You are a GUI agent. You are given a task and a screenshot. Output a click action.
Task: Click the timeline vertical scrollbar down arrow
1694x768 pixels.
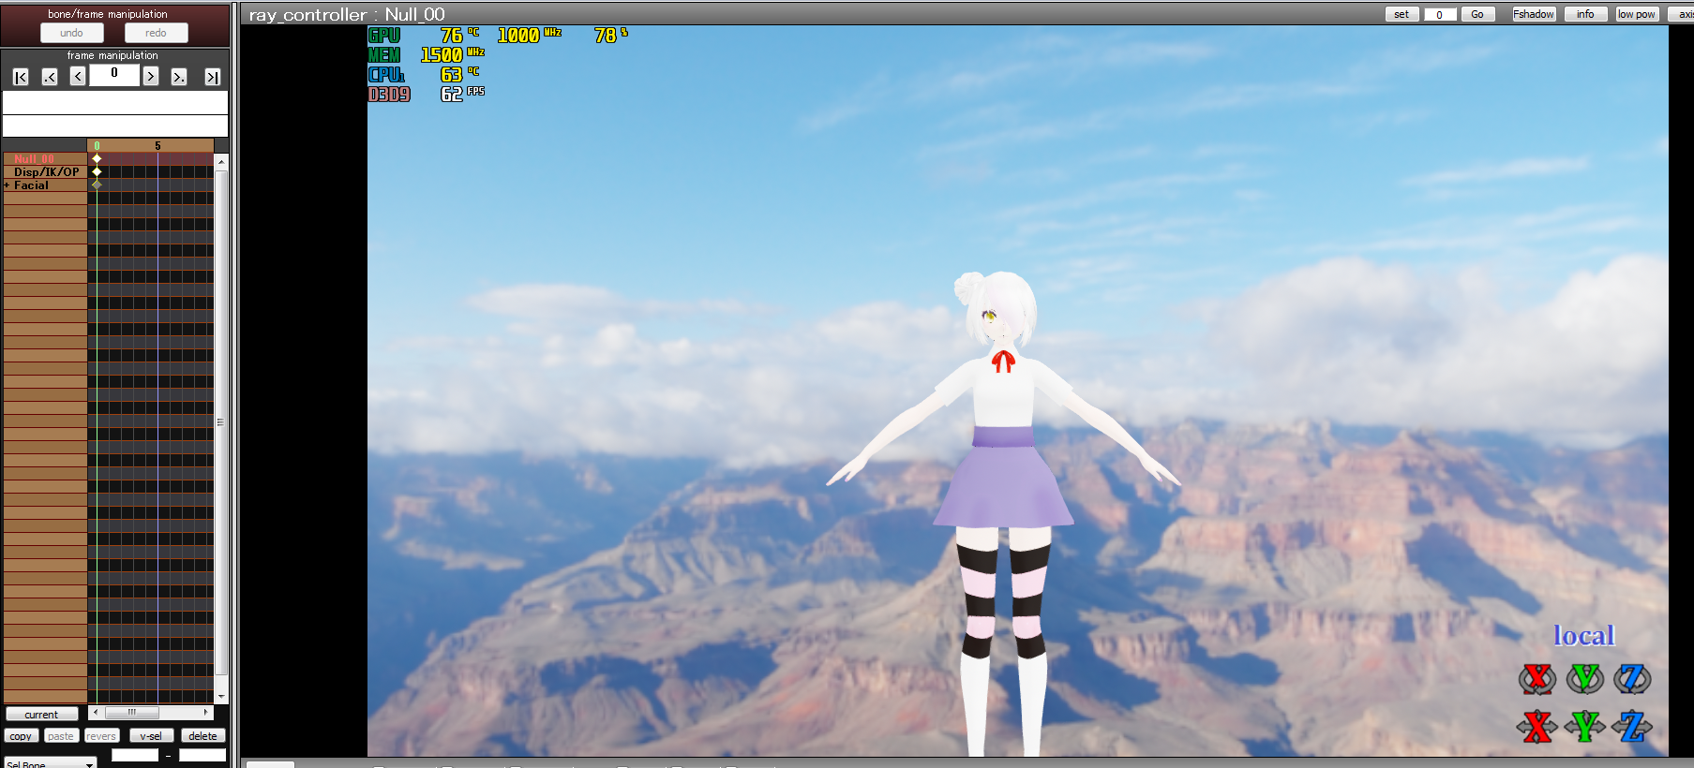coord(221,697)
